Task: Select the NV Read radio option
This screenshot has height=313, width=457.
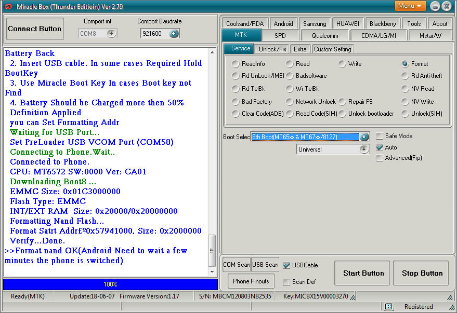Action: pos(405,88)
